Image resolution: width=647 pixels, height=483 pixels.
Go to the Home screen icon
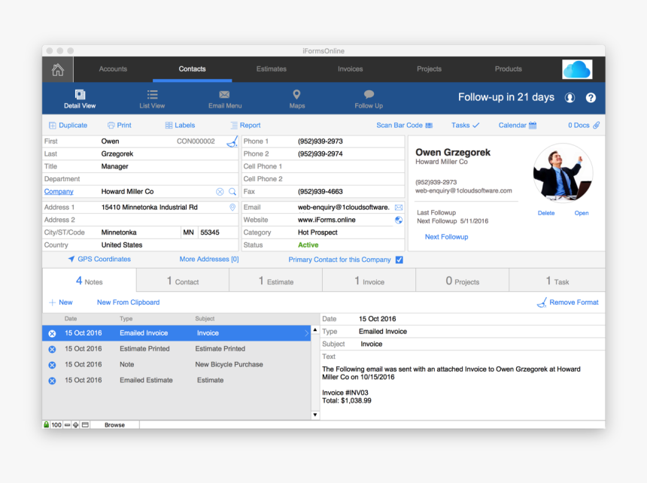pos(58,69)
